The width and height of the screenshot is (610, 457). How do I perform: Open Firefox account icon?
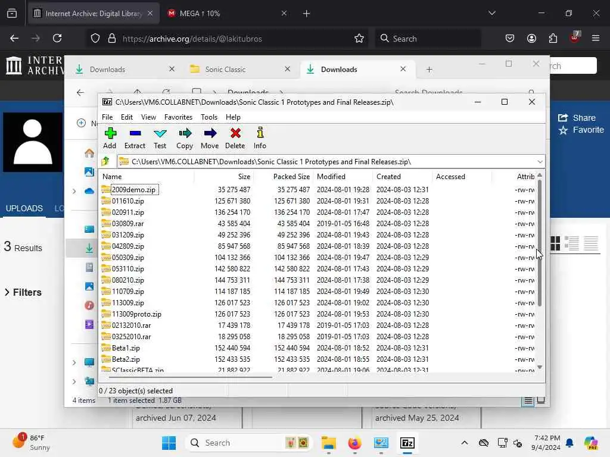tap(531, 38)
